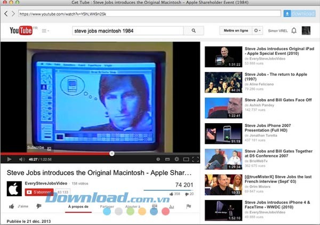The height and width of the screenshot is (225, 320).
Task: Open player settings gear
Action: coord(177,159)
